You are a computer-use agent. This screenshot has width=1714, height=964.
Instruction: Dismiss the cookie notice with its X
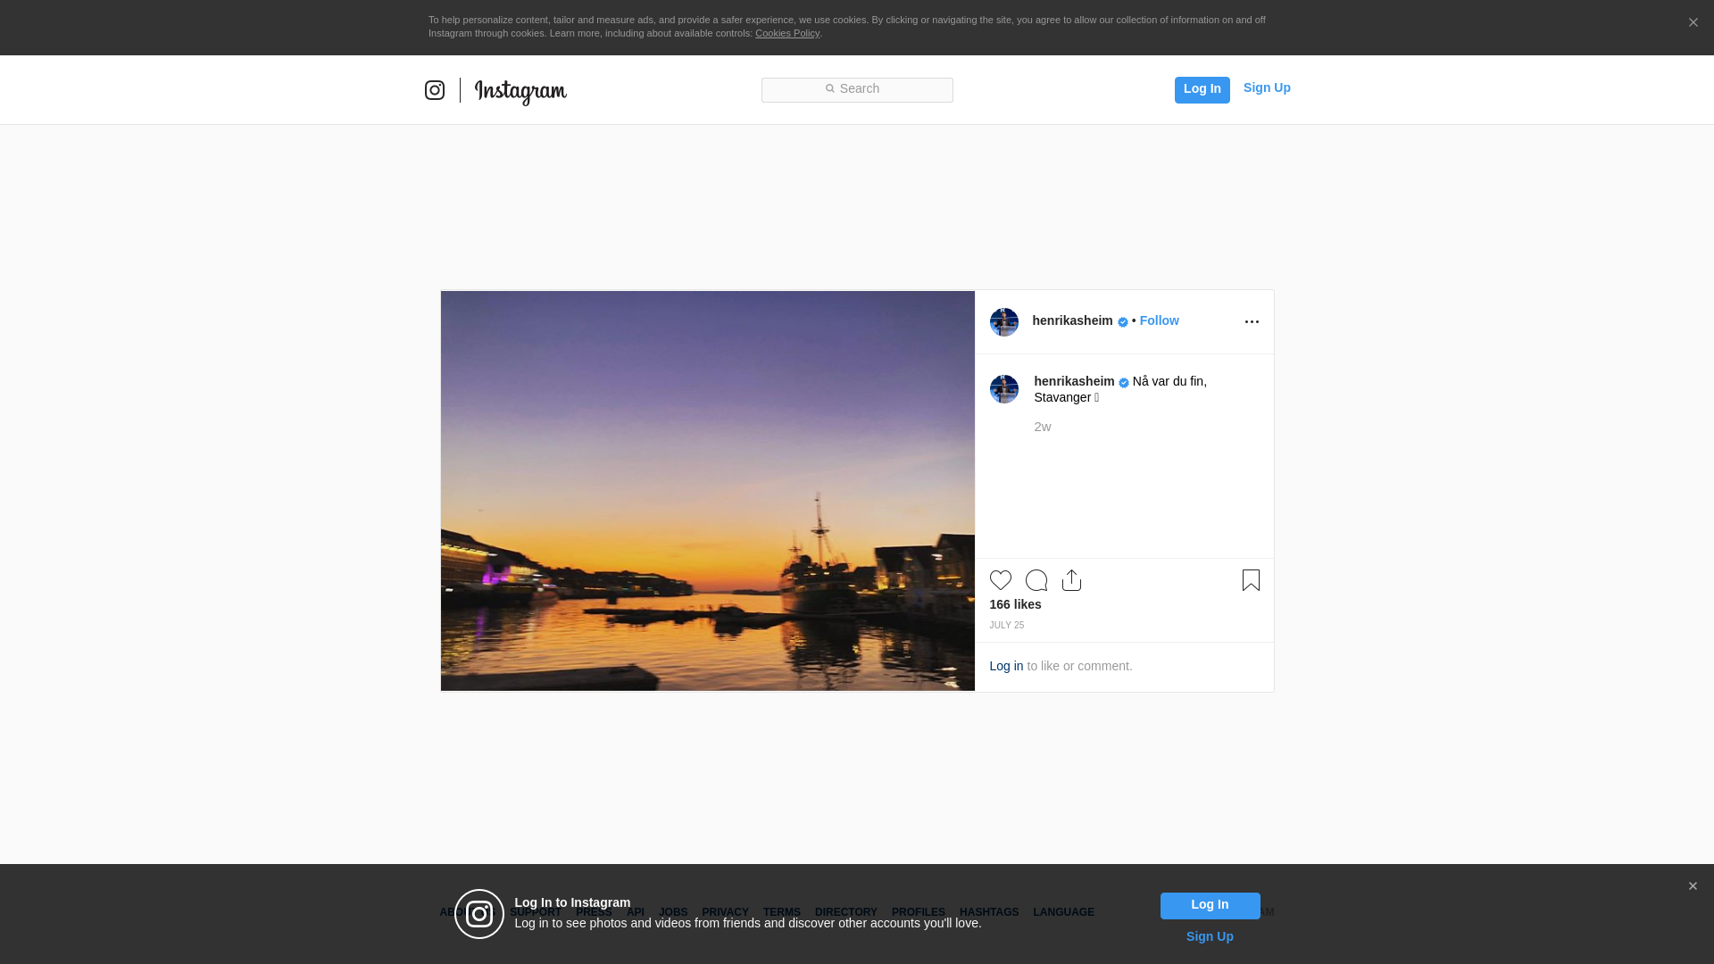point(1693,22)
